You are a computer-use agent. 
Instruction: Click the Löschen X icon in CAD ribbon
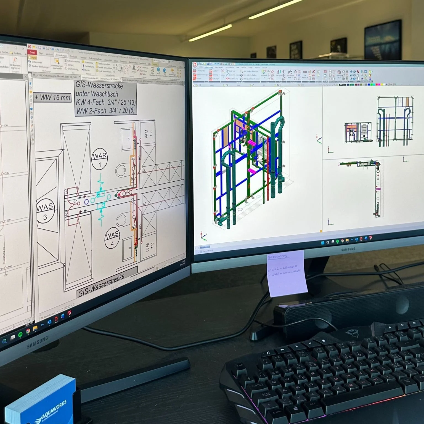click(x=223, y=72)
